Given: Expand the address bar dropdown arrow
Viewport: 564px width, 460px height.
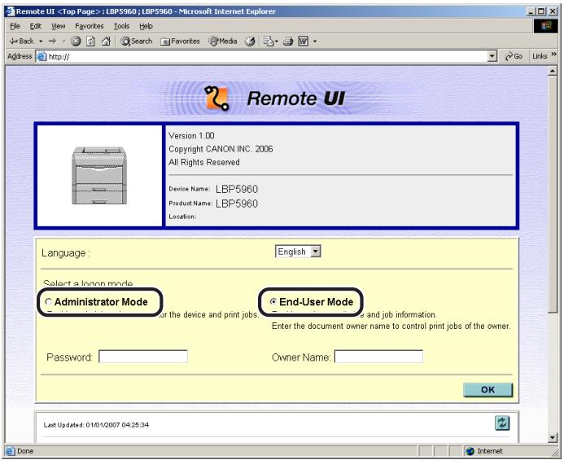Looking at the screenshot, I should 492,56.
